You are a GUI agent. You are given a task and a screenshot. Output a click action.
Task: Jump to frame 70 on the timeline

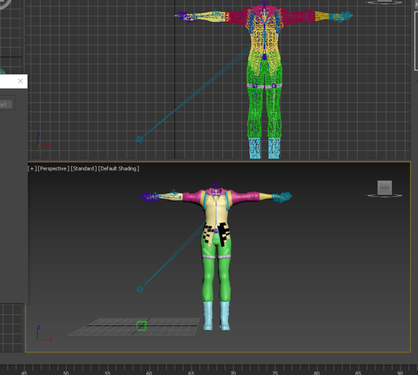point(233,372)
